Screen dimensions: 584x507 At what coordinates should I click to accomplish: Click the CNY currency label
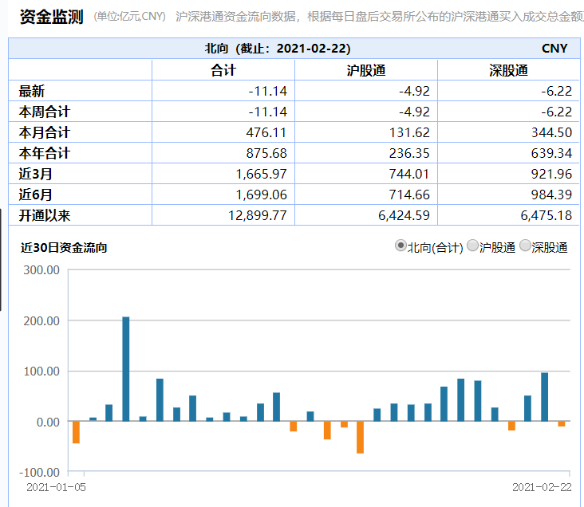coord(554,49)
